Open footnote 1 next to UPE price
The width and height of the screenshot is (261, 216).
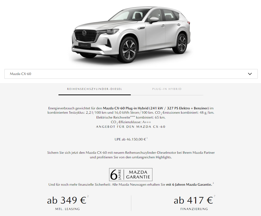[147, 138]
